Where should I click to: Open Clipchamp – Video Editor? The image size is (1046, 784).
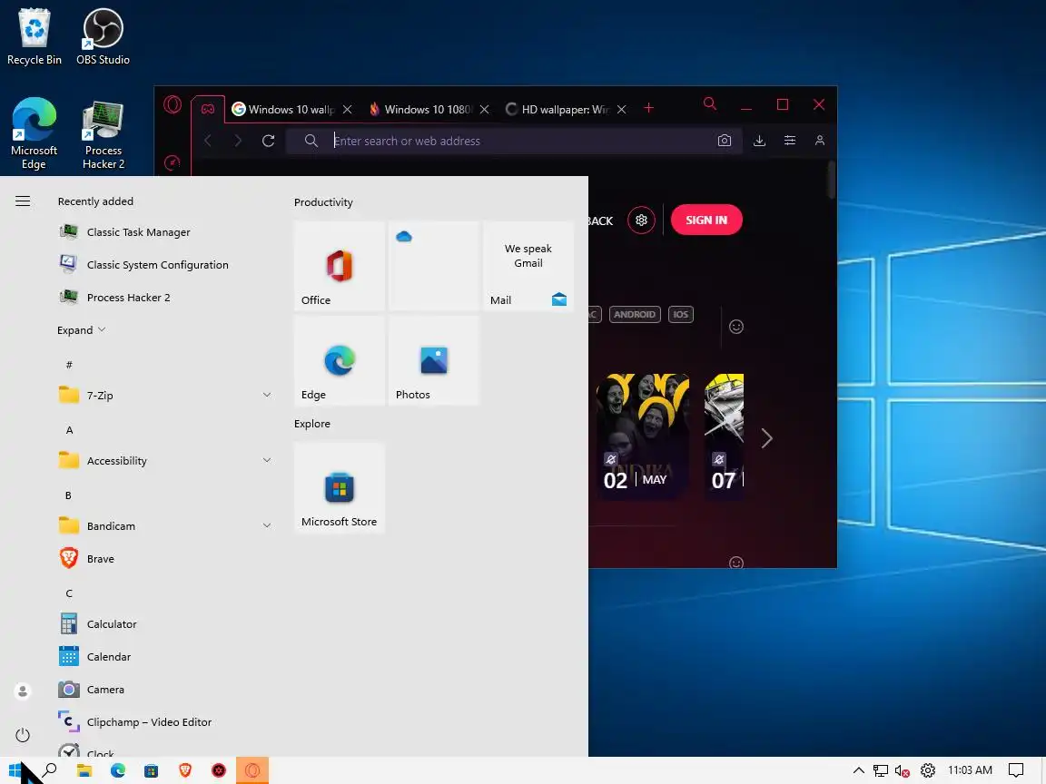click(x=165, y=722)
